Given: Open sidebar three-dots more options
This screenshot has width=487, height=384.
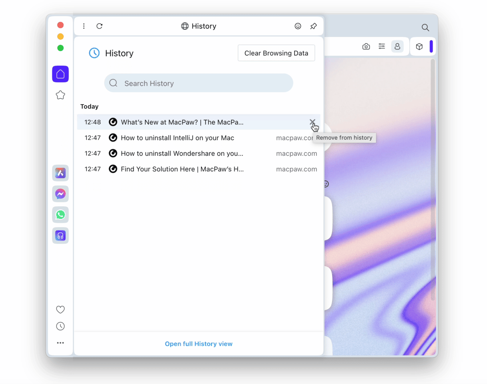Looking at the screenshot, I should (x=60, y=343).
